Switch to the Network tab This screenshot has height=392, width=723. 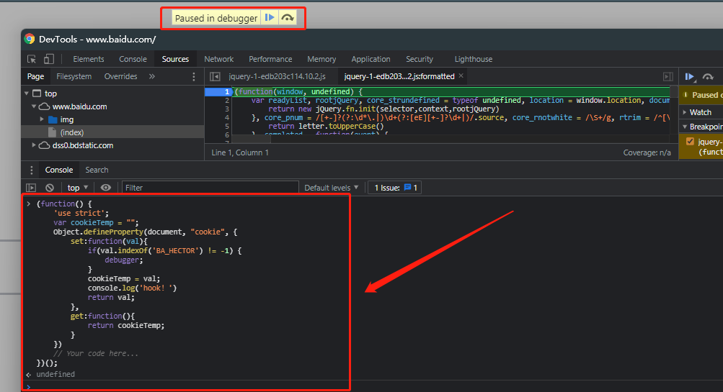[218, 59]
